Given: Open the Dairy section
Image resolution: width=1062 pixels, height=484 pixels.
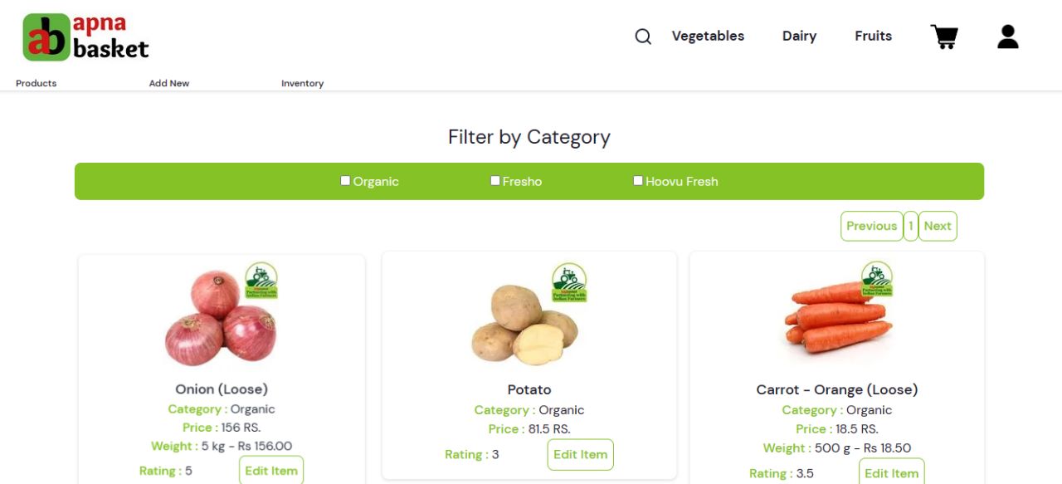Looking at the screenshot, I should pos(799,36).
